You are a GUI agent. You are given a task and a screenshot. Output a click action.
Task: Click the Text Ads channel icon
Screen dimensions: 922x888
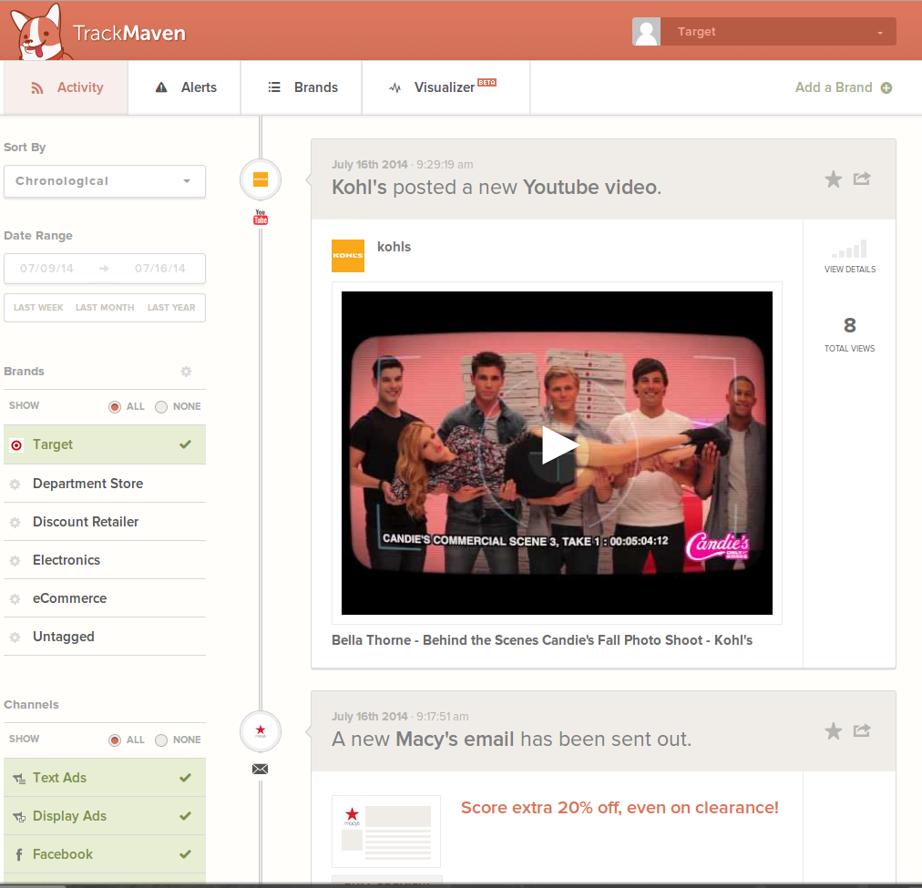click(19, 779)
